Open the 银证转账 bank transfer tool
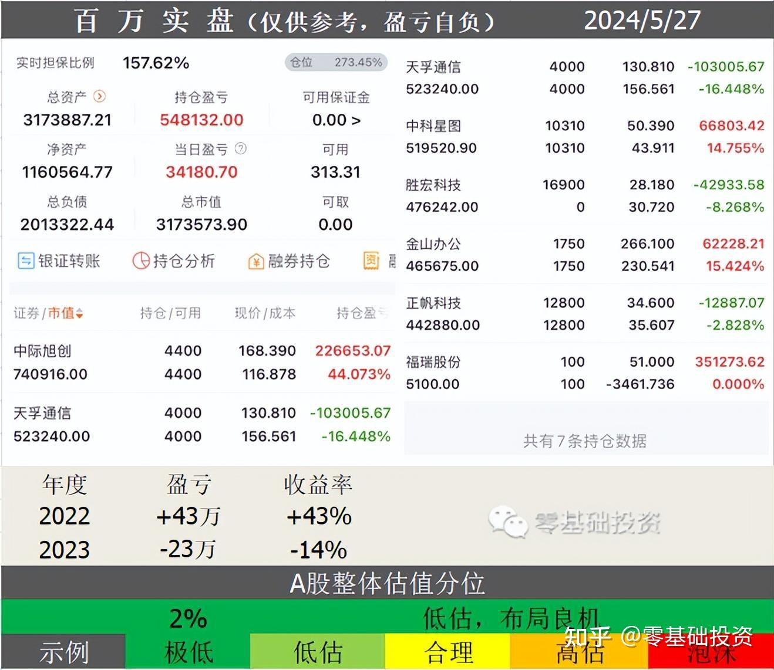Image resolution: width=774 pixels, height=670 pixels. coord(59,261)
